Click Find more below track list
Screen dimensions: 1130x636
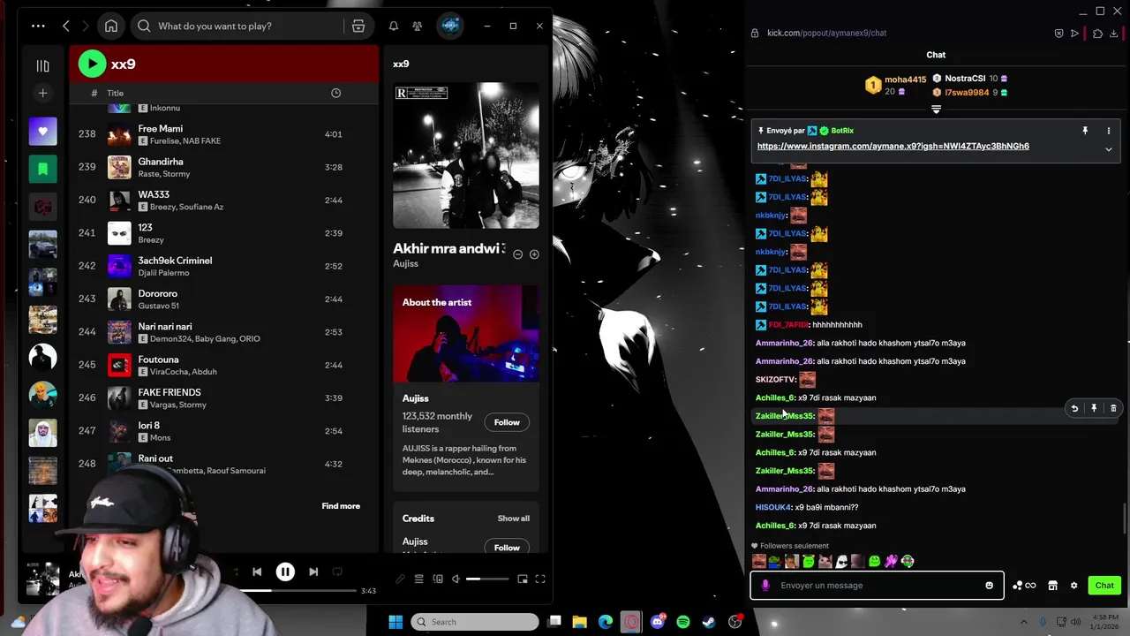tap(341, 506)
